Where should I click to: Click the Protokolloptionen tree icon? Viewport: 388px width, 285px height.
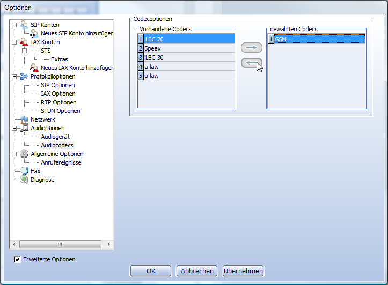24,76
